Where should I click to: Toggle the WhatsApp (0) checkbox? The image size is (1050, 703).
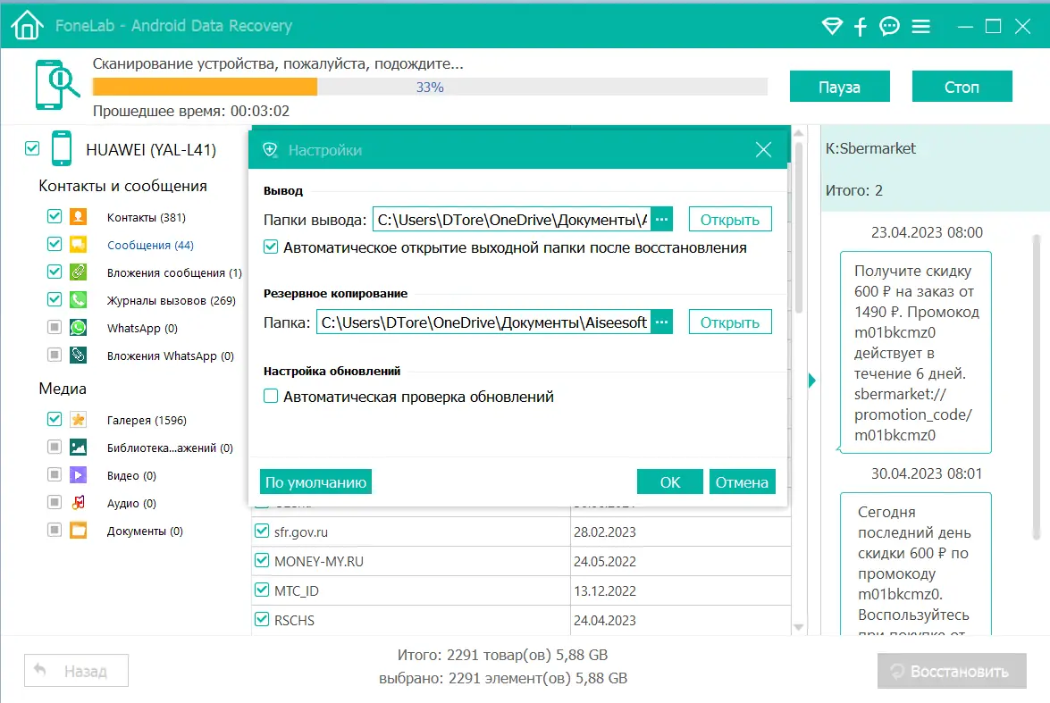pos(55,327)
